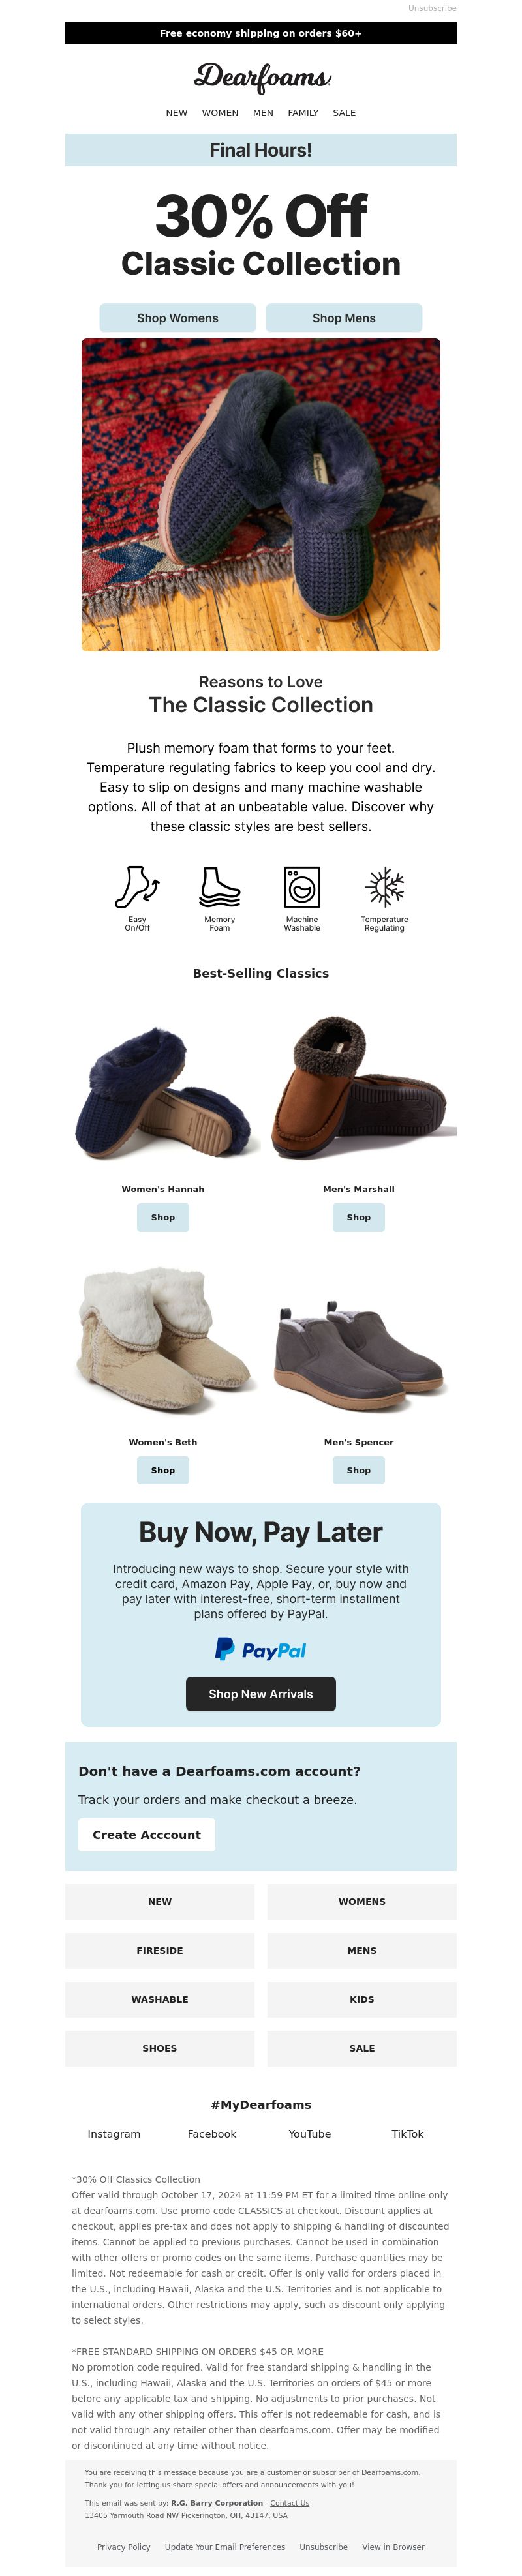Viewport: 522px width, 2576px height.
Task: Shop the Men's Spencer slipper
Action: (x=359, y=1470)
